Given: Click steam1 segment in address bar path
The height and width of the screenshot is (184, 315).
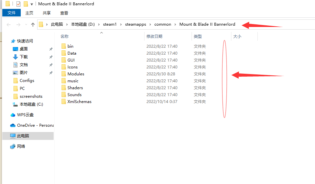Looking at the screenshot, I should (110, 24).
